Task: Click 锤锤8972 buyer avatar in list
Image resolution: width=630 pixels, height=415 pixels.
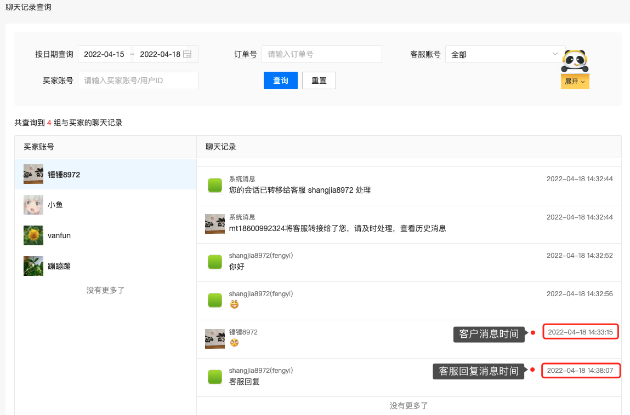Action: pyautogui.click(x=33, y=174)
